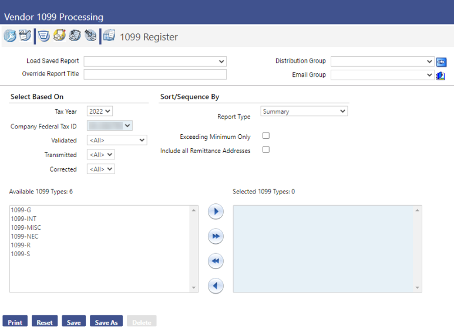Image resolution: width=454 pixels, height=330 pixels.
Task: Click the Reset button
Action: (x=45, y=322)
